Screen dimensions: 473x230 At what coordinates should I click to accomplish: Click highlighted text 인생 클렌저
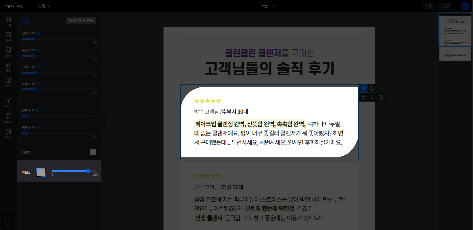209,218
